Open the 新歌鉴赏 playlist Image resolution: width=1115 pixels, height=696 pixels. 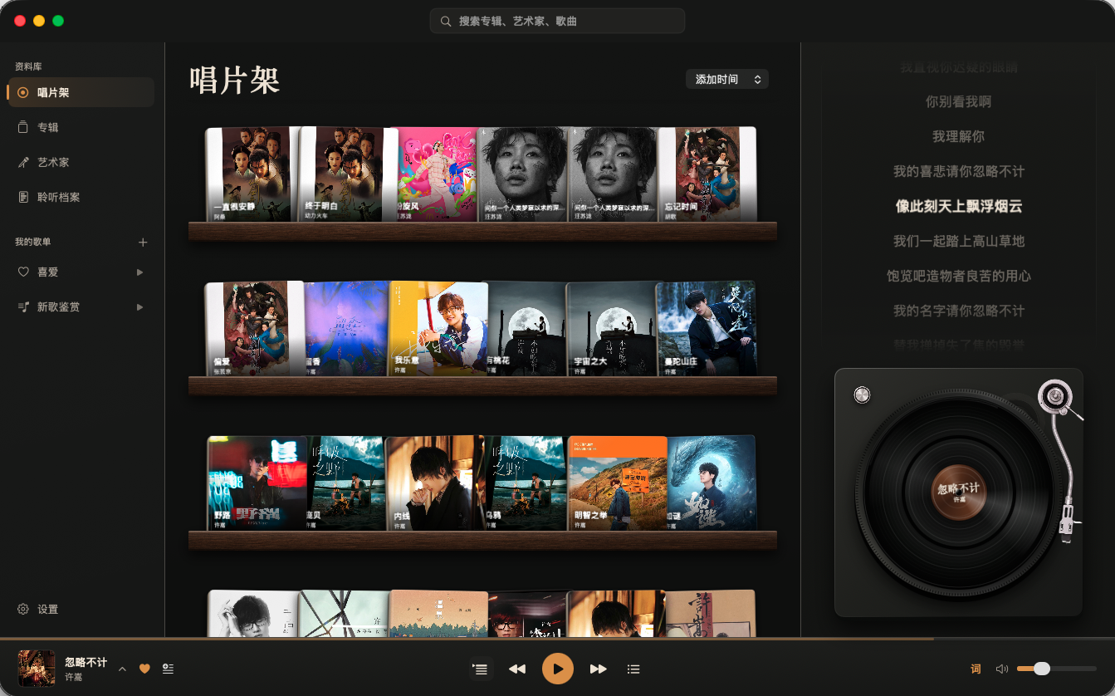tap(59, 306)
